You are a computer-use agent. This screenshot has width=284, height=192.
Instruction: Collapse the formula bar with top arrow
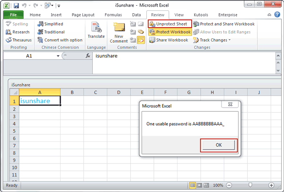coord(278,56)
